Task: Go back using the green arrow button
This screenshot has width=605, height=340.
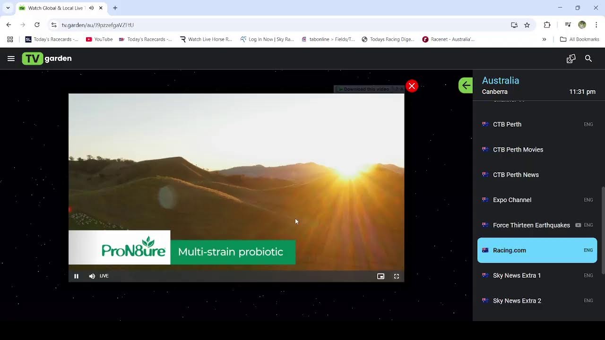Action: [x=466, y=85]
